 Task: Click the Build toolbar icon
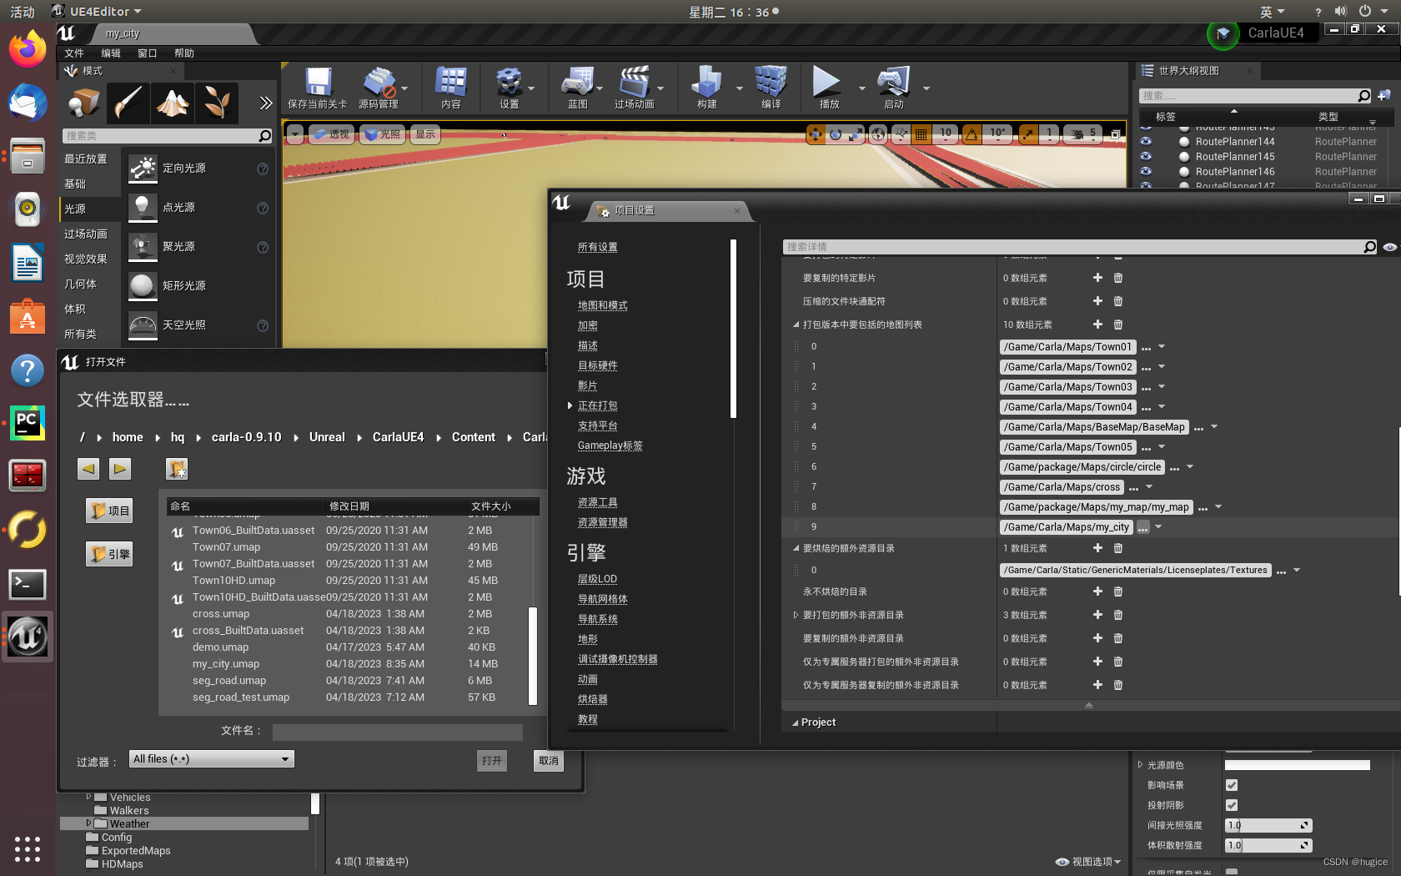[x=707, y=83]
